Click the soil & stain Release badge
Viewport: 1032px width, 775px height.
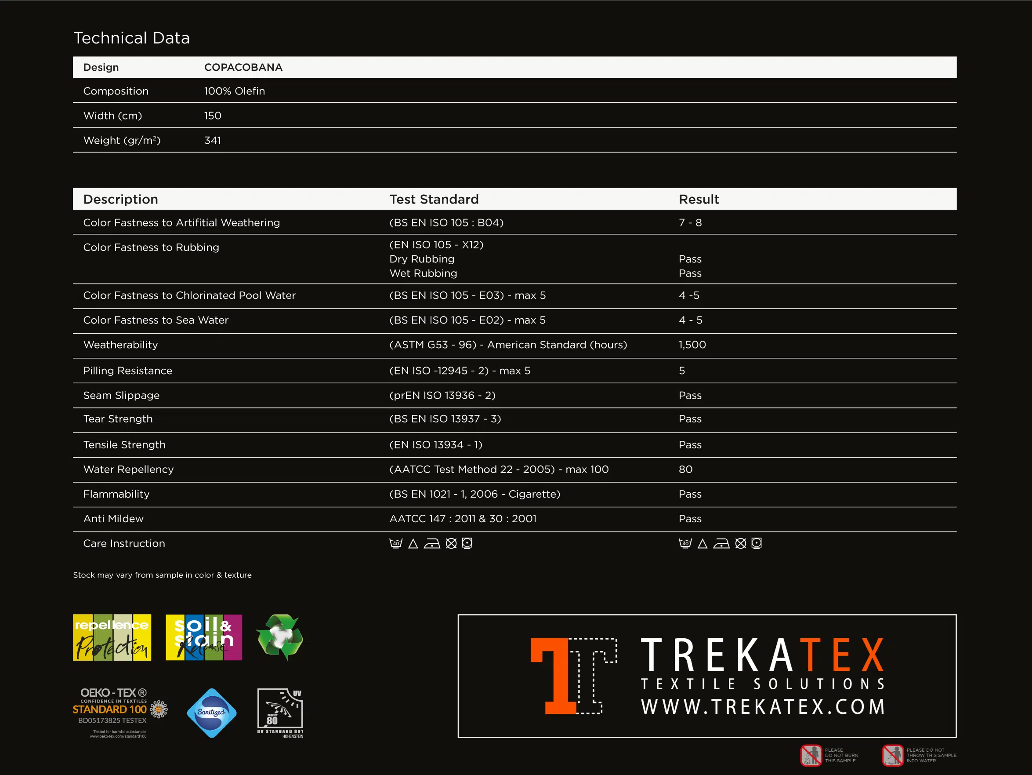pyautogui.click(x=204, y=637)
